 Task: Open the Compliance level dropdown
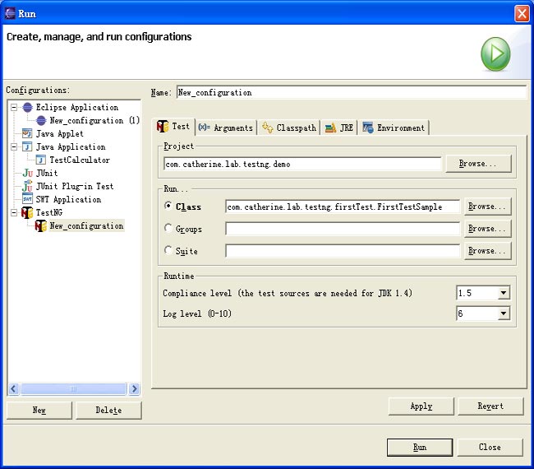point(504,293)
